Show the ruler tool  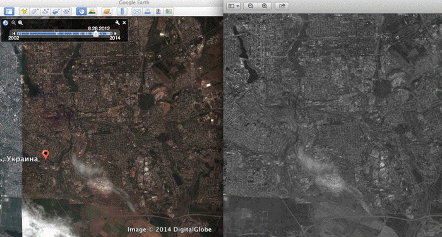[x=122, y=11]
